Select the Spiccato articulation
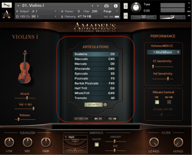 pos(95,74)
